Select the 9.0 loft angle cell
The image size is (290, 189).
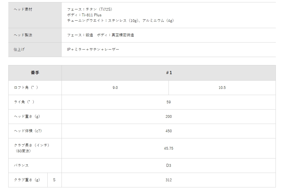(115, 88)
